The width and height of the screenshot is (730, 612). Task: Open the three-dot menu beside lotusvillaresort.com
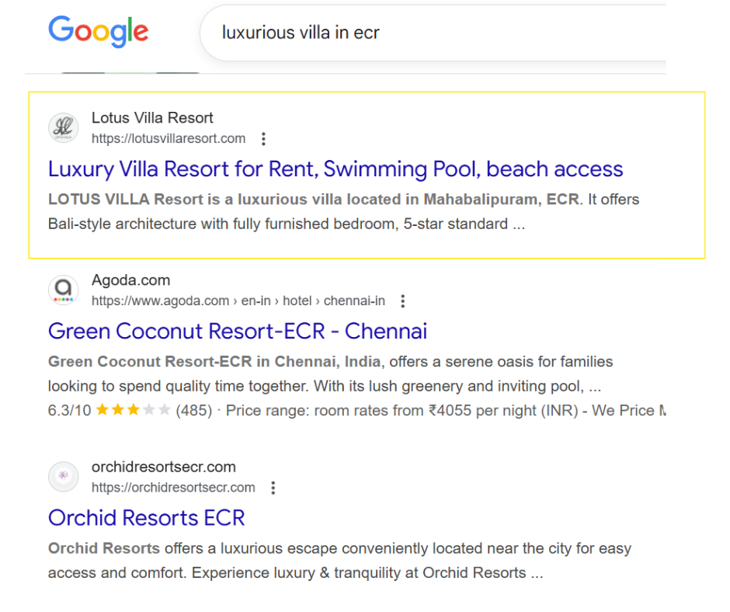click(263, 139)
